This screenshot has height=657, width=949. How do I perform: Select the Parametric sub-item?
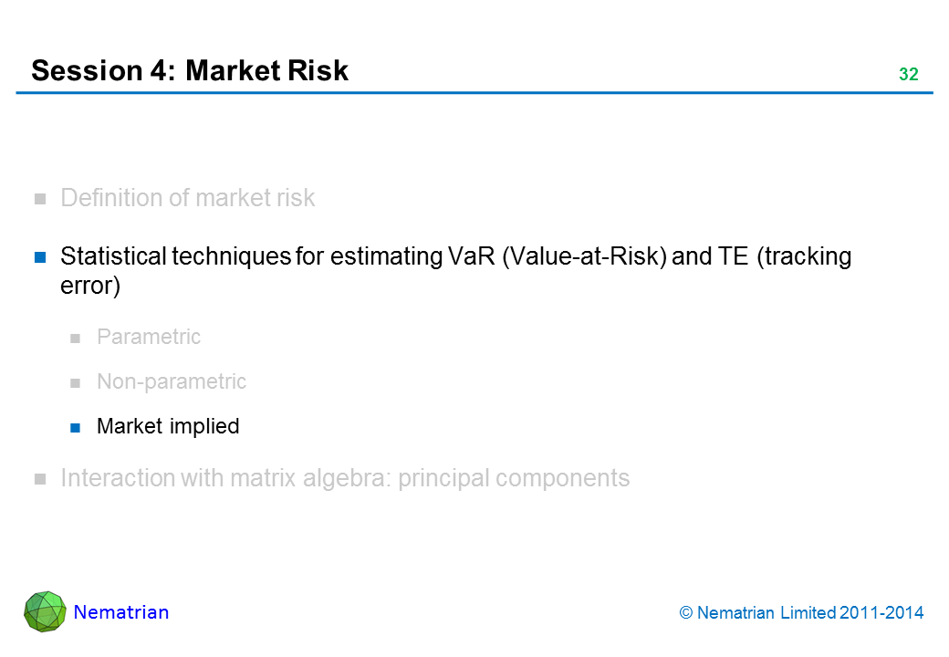(x=149, y=337)
